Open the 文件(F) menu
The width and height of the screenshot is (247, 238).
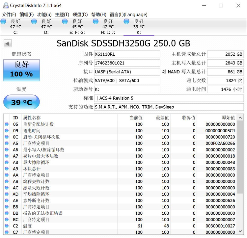tap(9, 14)
